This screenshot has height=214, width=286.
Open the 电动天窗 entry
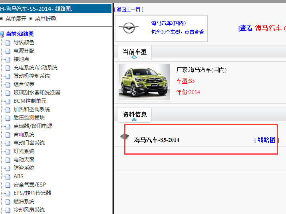(x=24, y=159)
